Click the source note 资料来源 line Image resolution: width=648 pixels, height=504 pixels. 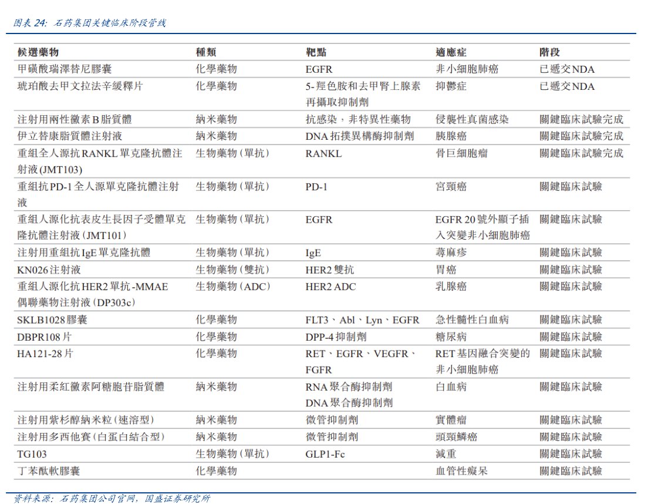[x=112, y=498]
